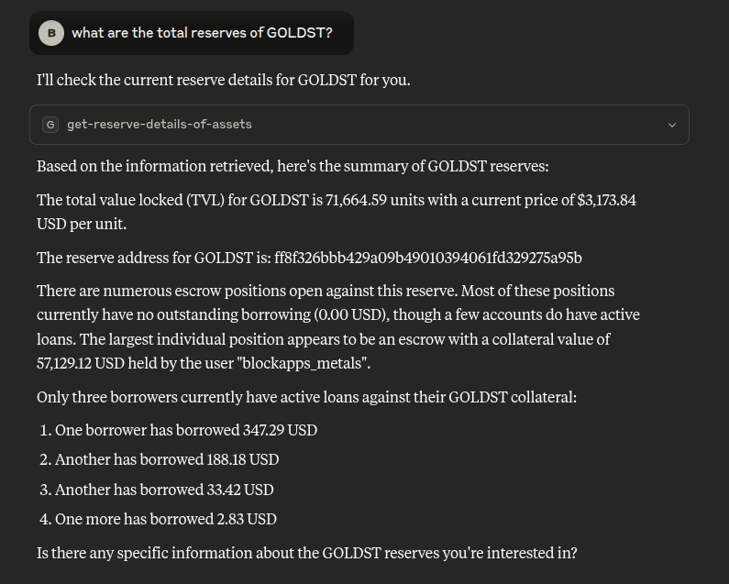729x584 pixels.
Task: Select list item "borrowed 347.29 USD"
Action: [x=186, y=430]
